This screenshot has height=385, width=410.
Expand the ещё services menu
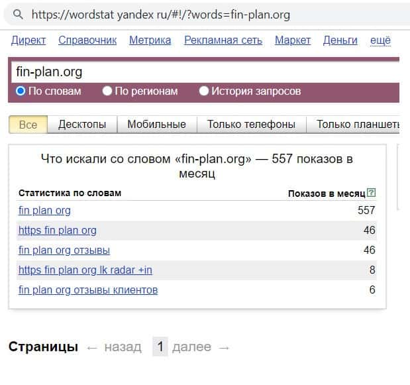[x=380, y=40]
